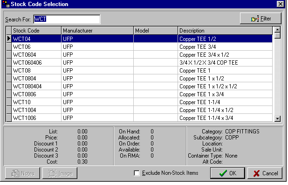Viewport: 288px width, 185px height.
Task: Click the Notes button
Action: 22,173
